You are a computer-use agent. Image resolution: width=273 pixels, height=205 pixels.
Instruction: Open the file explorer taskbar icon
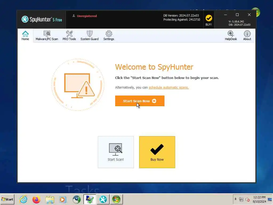coord(50,199)
